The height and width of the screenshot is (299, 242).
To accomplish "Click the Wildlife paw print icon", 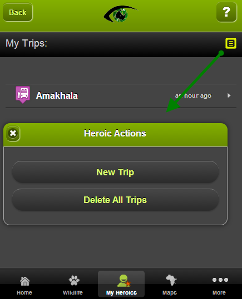I will 74,281.
